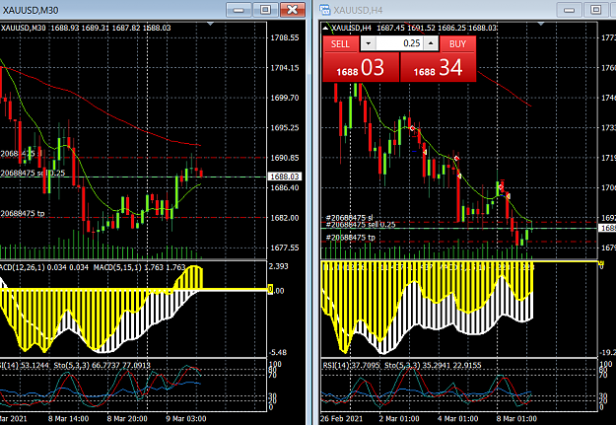616x425 pixels.
Task: Click the RSI(14) 53.1244 label in M30 chart
Action: pyautogui.click(x=25, y=365)
